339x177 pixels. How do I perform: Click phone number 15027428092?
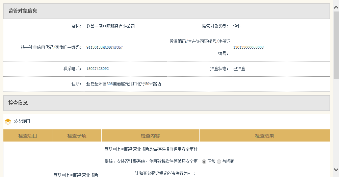[x=98, y=69]
